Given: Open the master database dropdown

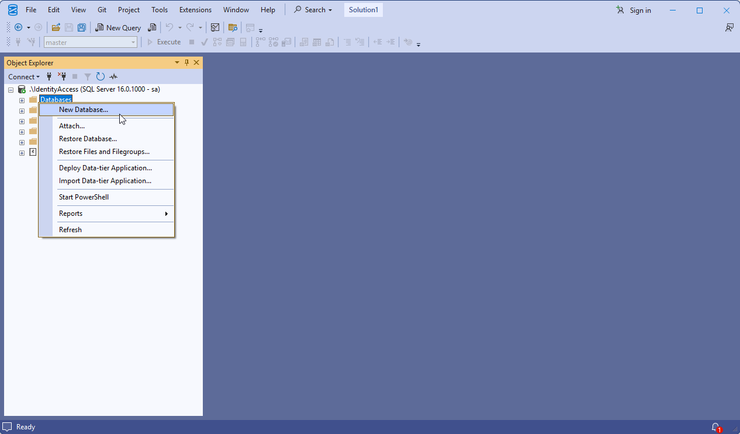Looking at the screenshot, I should 133,42.
